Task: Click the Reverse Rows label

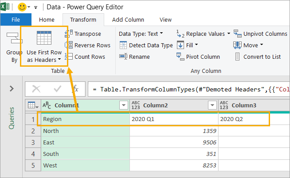Action: pos(92,45)
